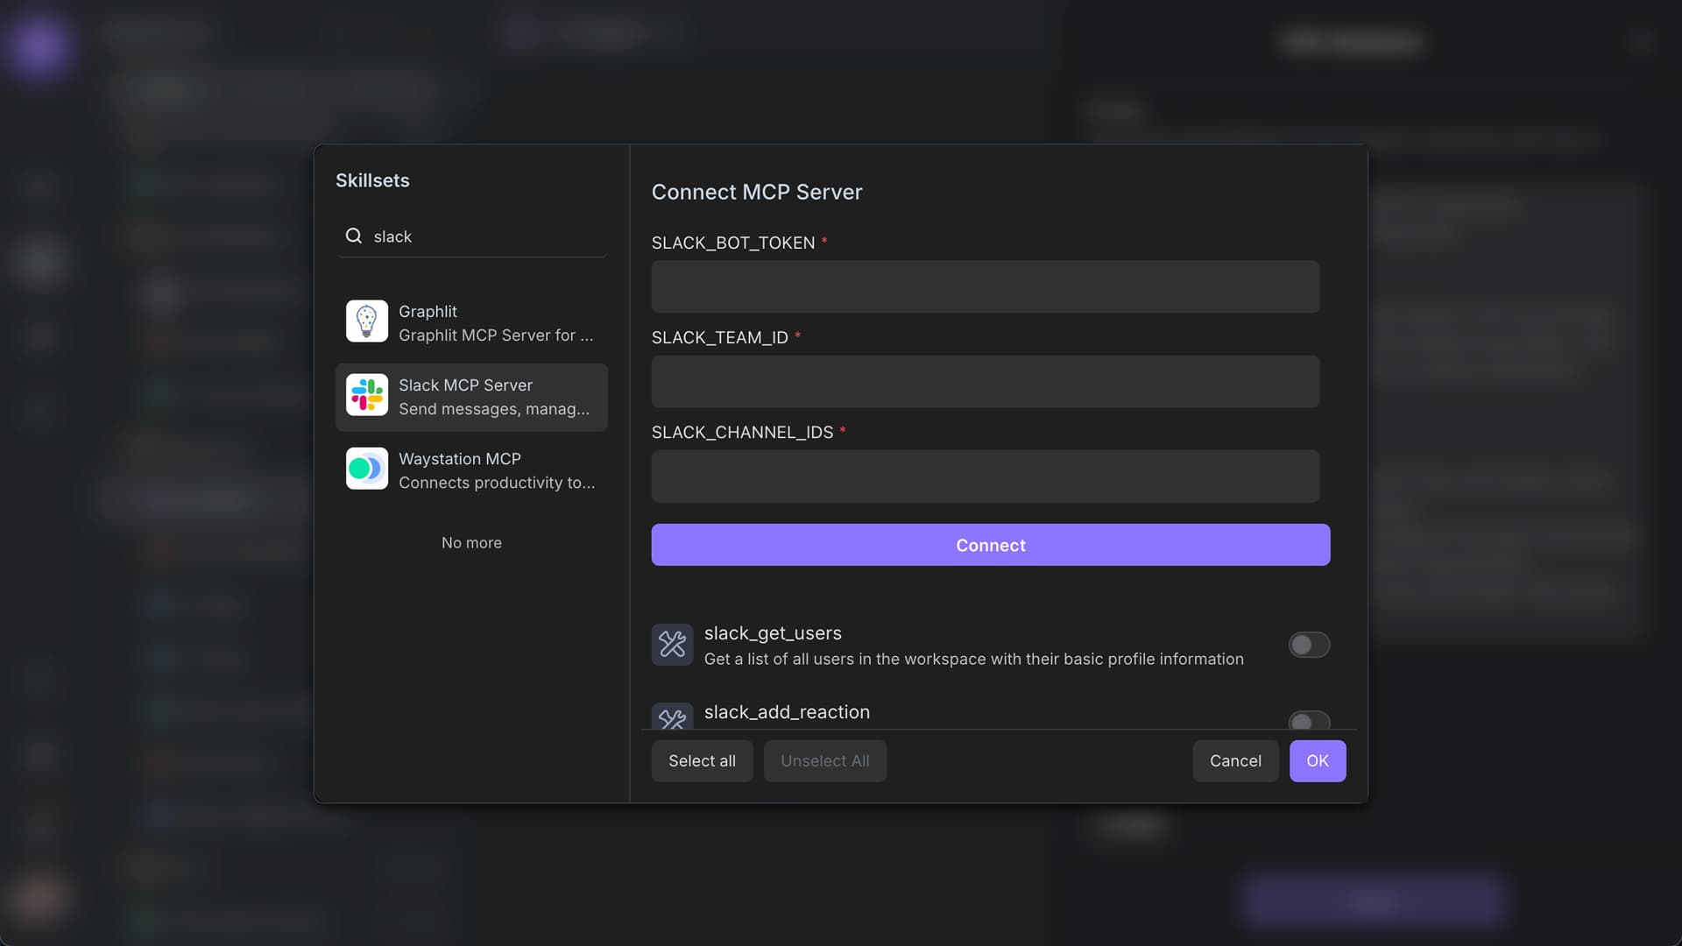Click the Slack logo icon
1682x946 pixels.
366,395
